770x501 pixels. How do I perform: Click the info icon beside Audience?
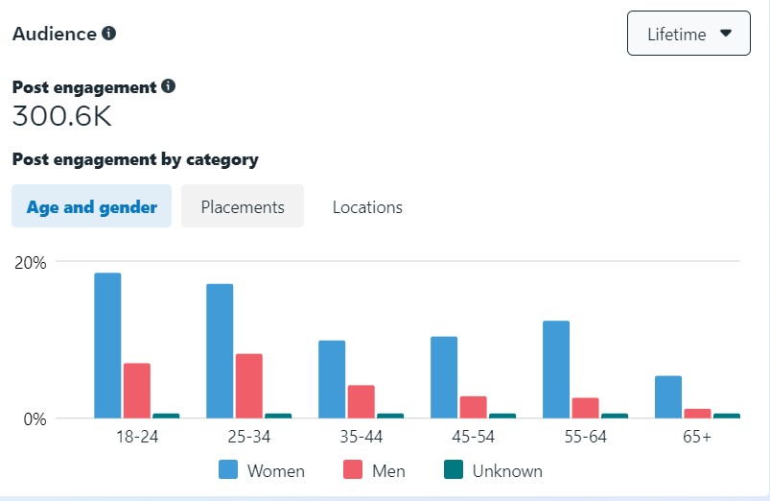click(x=109, y=34)
